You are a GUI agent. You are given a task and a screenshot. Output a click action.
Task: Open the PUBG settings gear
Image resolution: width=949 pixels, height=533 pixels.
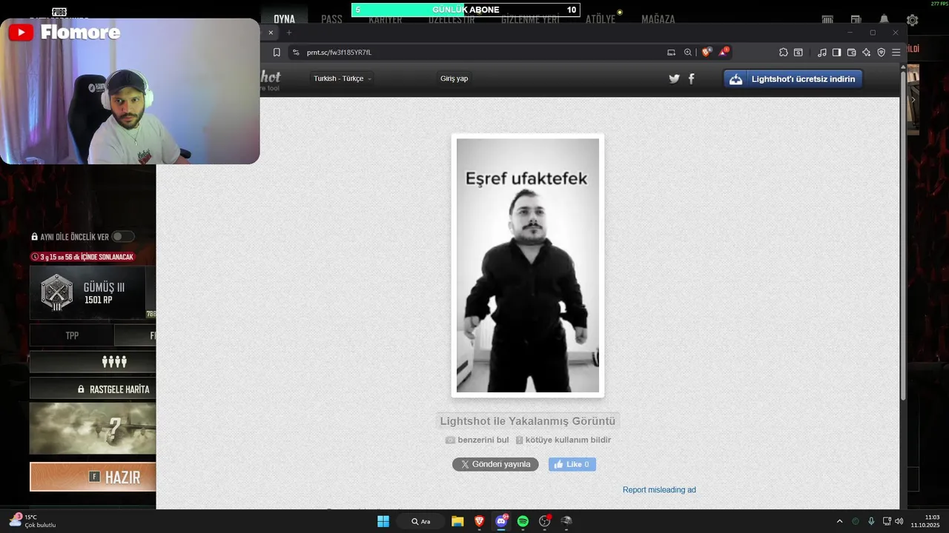coord(913,20)
